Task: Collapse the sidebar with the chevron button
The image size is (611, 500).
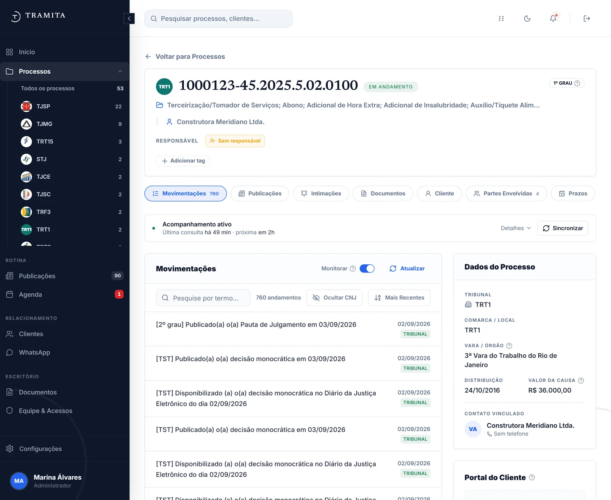Action: (x=129, y=18)
